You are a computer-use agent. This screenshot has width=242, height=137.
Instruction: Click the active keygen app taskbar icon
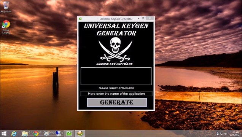80,134
